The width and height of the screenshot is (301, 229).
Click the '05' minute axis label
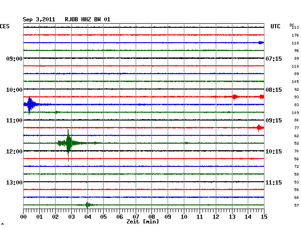[103, 216]
